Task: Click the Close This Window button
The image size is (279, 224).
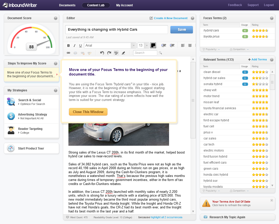Action: [x=88, y=112]
